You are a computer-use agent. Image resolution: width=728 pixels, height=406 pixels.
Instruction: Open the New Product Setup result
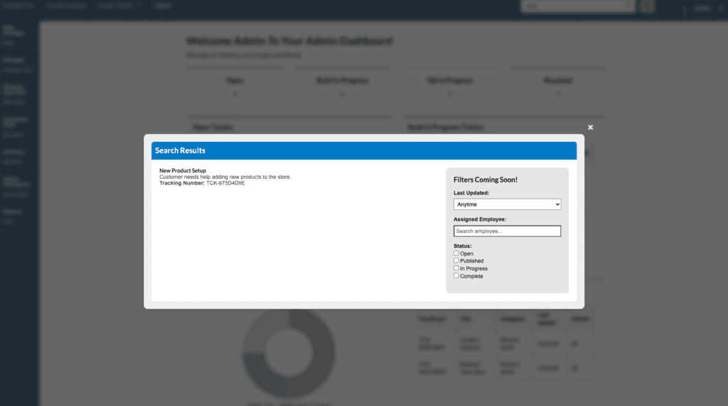[183, 171]
